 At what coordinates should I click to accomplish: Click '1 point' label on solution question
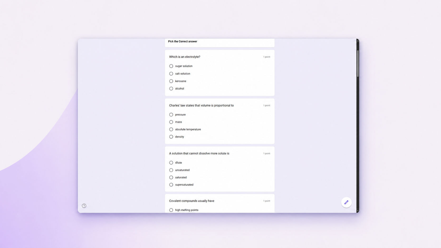click(267, 153)
